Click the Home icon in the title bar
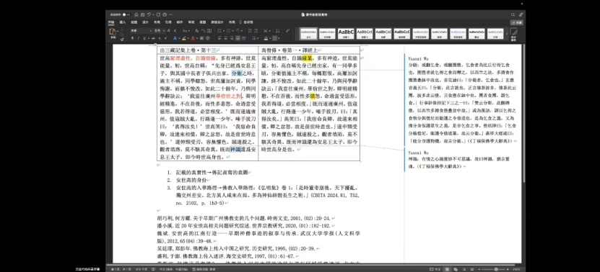 (136, 14)
